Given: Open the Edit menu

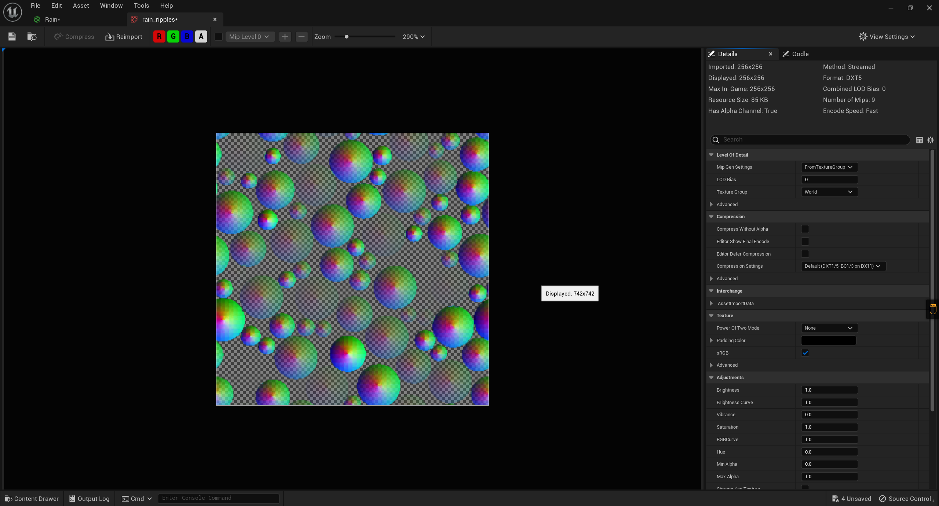Looking at the screenshot, I should click(x=56, y=5).
